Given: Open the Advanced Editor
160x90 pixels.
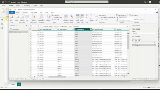Looking at the screenshot, I should (x=57, y=17).
